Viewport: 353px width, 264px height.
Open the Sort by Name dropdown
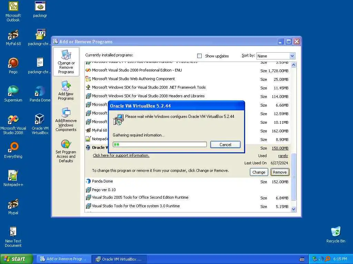point(292,56)
